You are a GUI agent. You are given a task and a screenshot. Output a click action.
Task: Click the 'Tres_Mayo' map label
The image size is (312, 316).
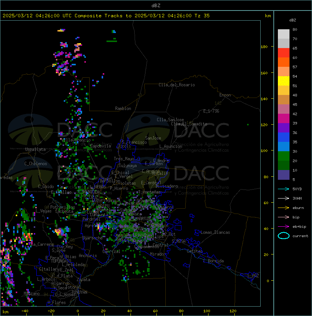click(124, 159)
